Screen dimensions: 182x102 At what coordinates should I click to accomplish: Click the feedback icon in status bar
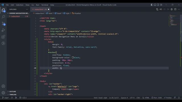[175, 97]
